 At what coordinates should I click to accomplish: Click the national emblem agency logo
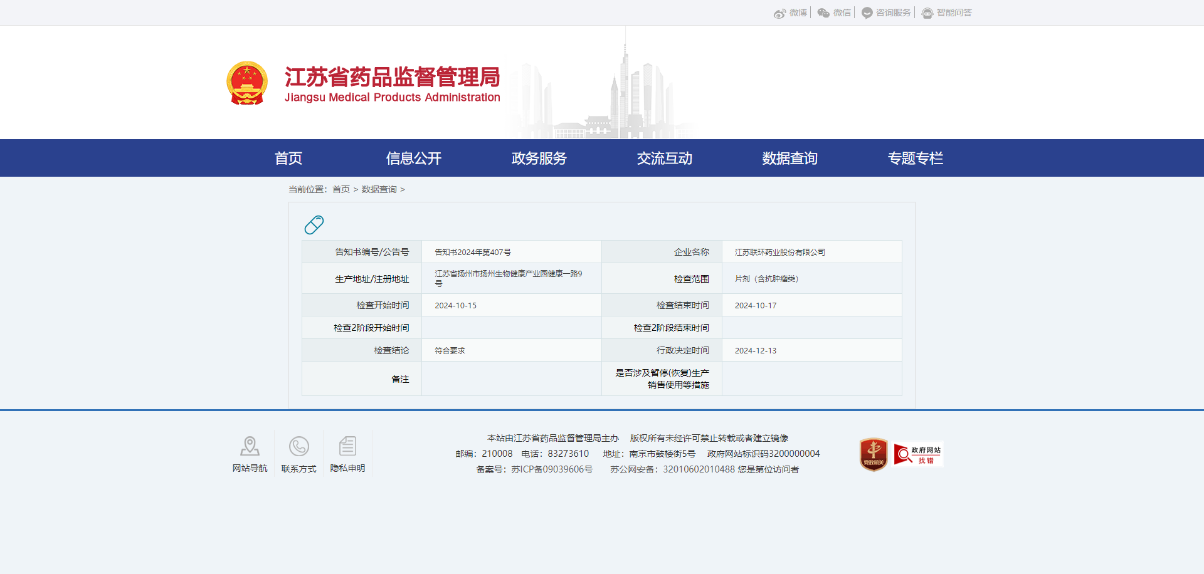246,82
